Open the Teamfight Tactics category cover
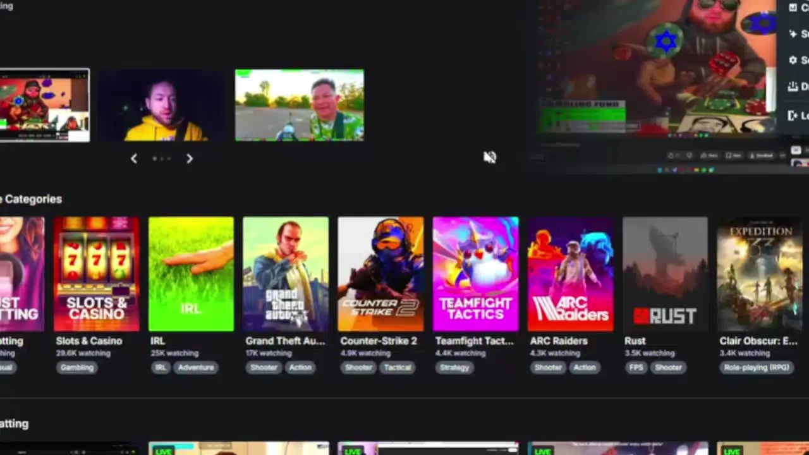The width and height of the screenshot is (809, 455). [x=475, y=274]
